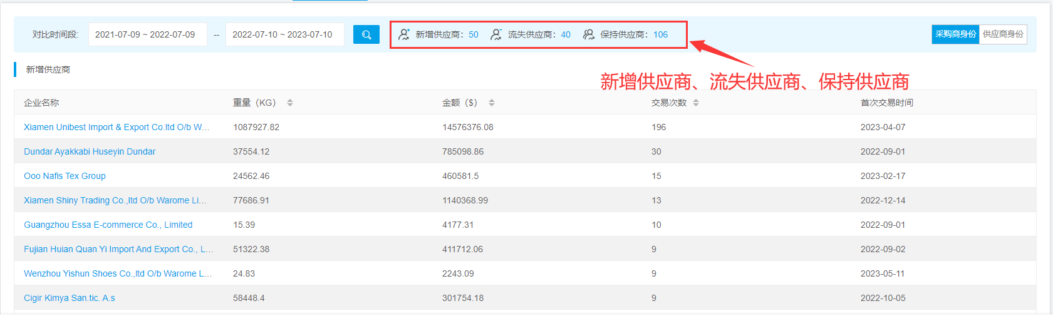Image resolution: width=1053 pixels, height=321 pixels.
Task: Open Cigir Kimya San.tic. A.s link
Action: click(70, 298)
